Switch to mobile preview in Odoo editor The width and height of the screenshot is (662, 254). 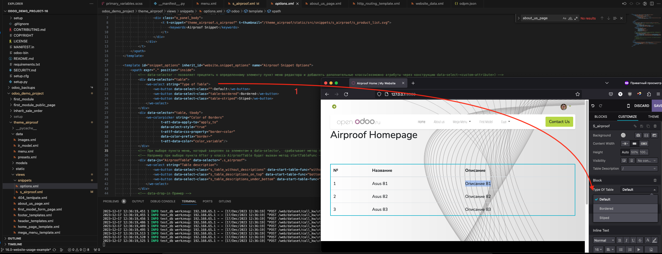(x=628, y=106)
